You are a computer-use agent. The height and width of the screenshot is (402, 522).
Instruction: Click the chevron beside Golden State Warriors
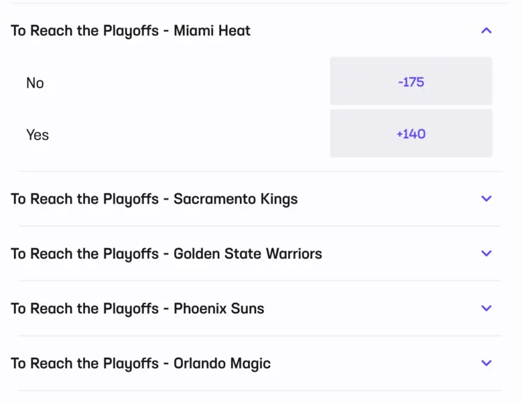(486, 253)
